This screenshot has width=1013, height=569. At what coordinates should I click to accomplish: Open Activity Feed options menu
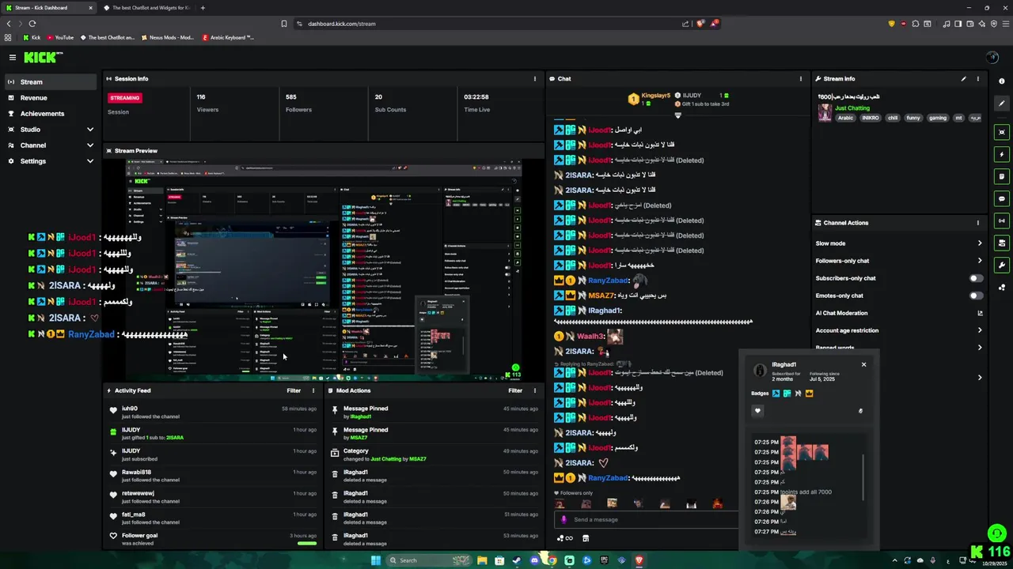(313, 390)
